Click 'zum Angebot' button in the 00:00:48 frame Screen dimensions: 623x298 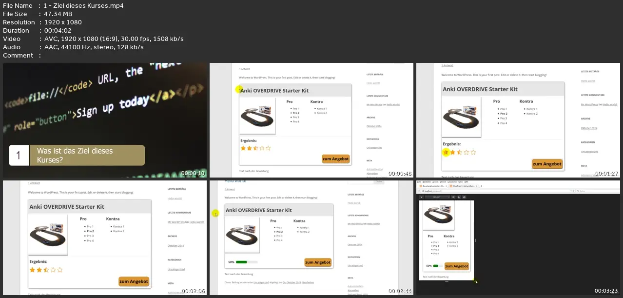click(336, 159)
